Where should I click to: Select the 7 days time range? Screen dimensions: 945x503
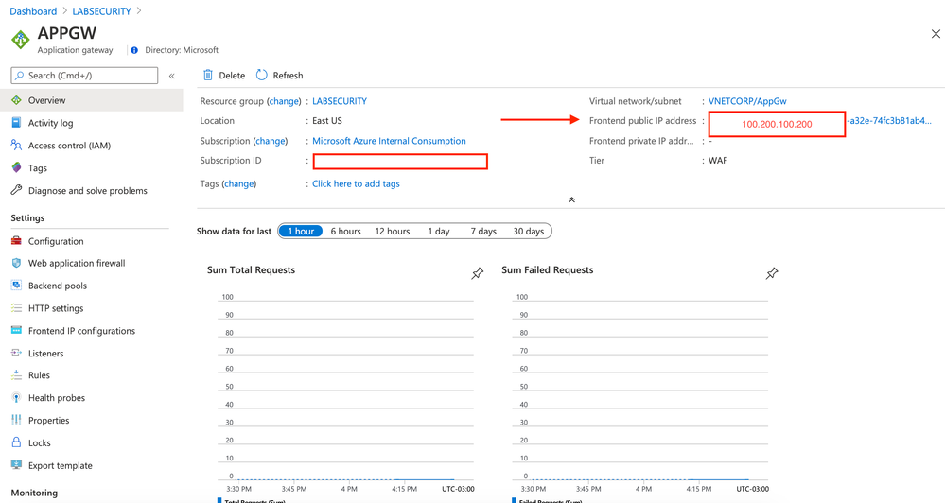point(483,232)
